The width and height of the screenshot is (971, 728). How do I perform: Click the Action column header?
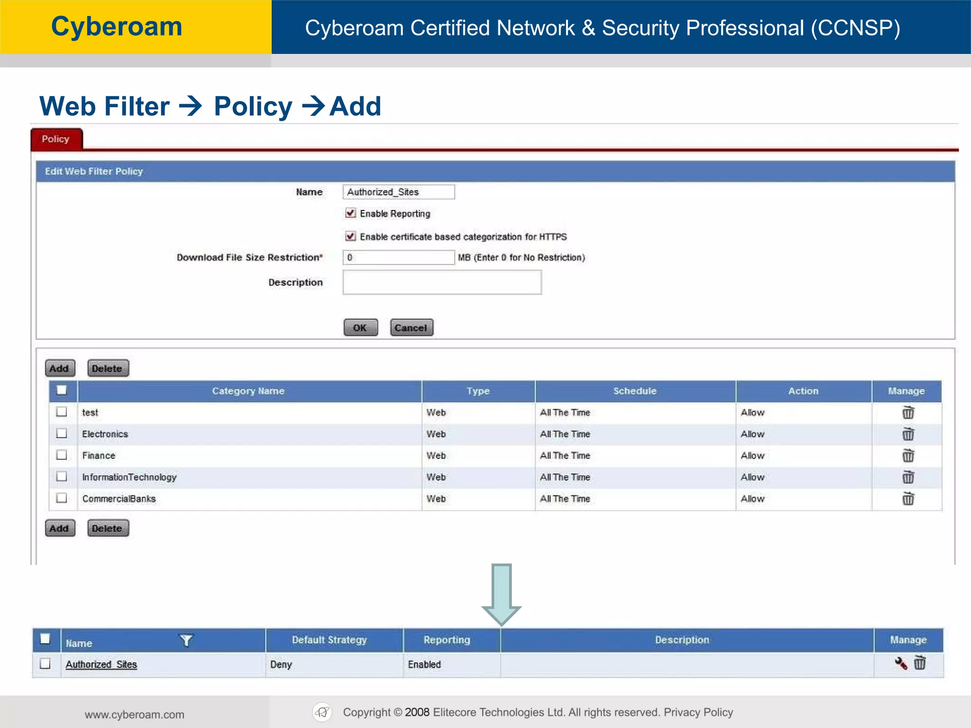coord(803,391)
